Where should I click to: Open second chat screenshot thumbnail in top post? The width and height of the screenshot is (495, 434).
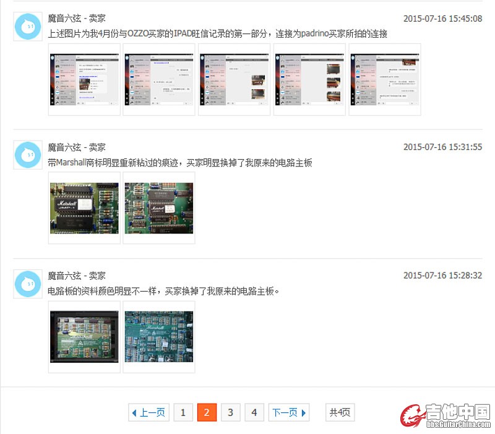(159, 79)
